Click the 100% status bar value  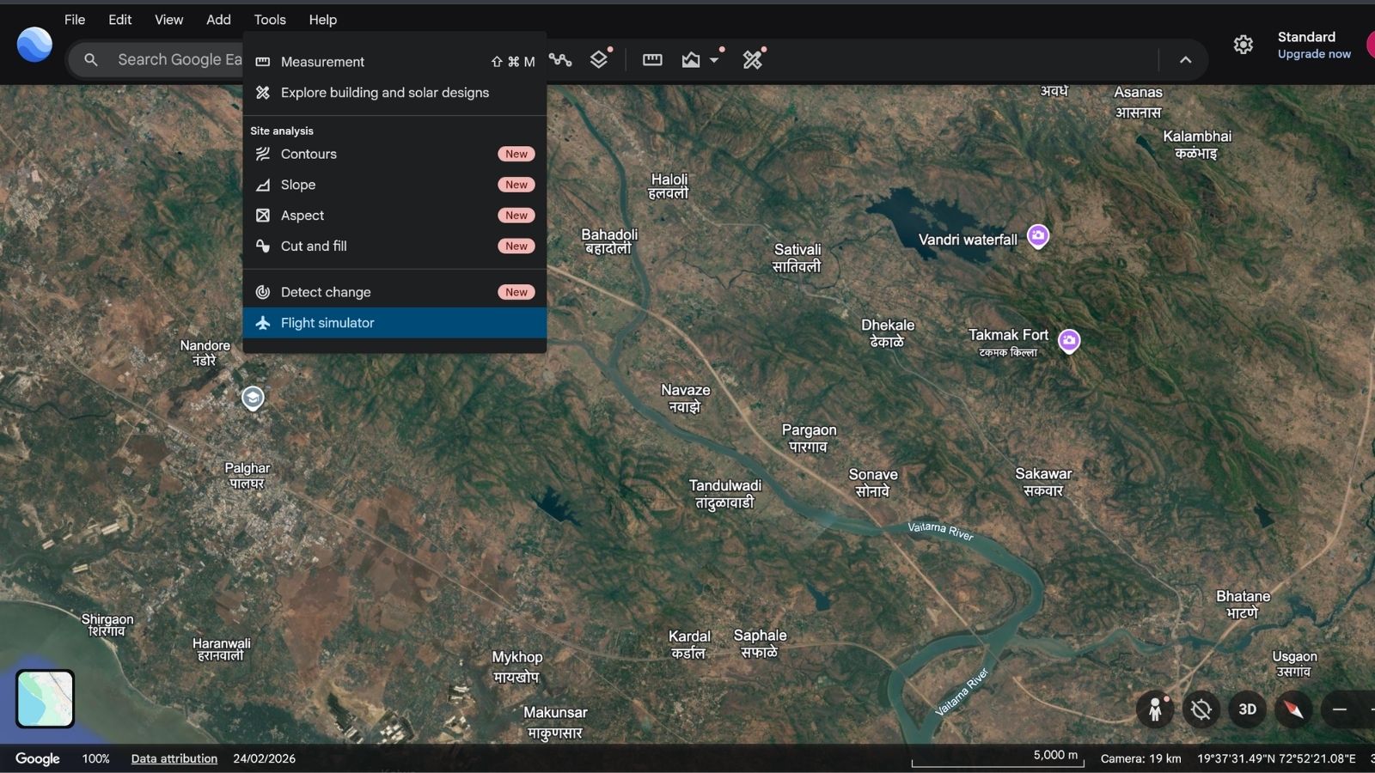[x=95, y=758]
